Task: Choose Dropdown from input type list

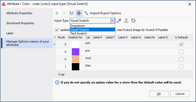Action: (x=92, y=26)
